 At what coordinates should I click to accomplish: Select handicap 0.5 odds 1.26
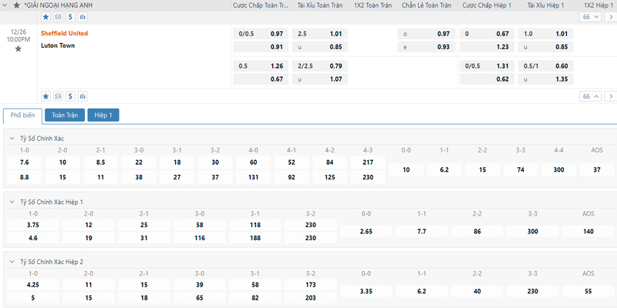261,66
